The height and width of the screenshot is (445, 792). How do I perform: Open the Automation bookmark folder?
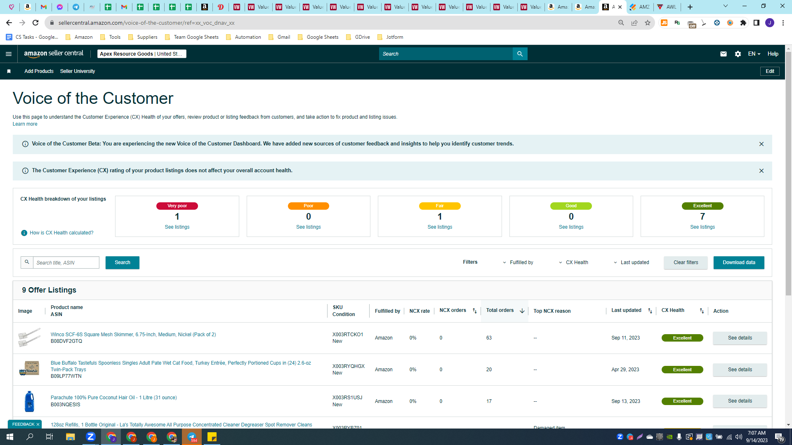coord(243,37)
